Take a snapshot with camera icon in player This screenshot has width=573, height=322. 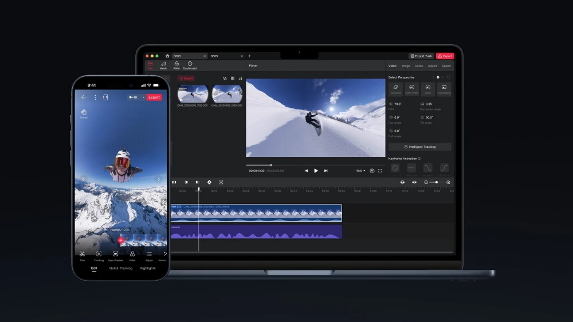(372, 171)
